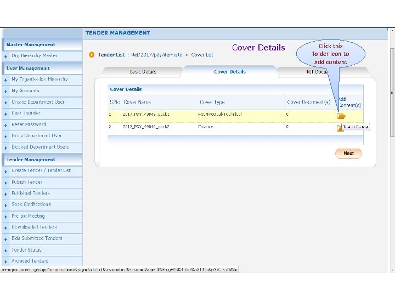This screenshot has width=395, height=296.
Task: Click arrow icon beside Publish Tender
Action: [x=5, y=183]
